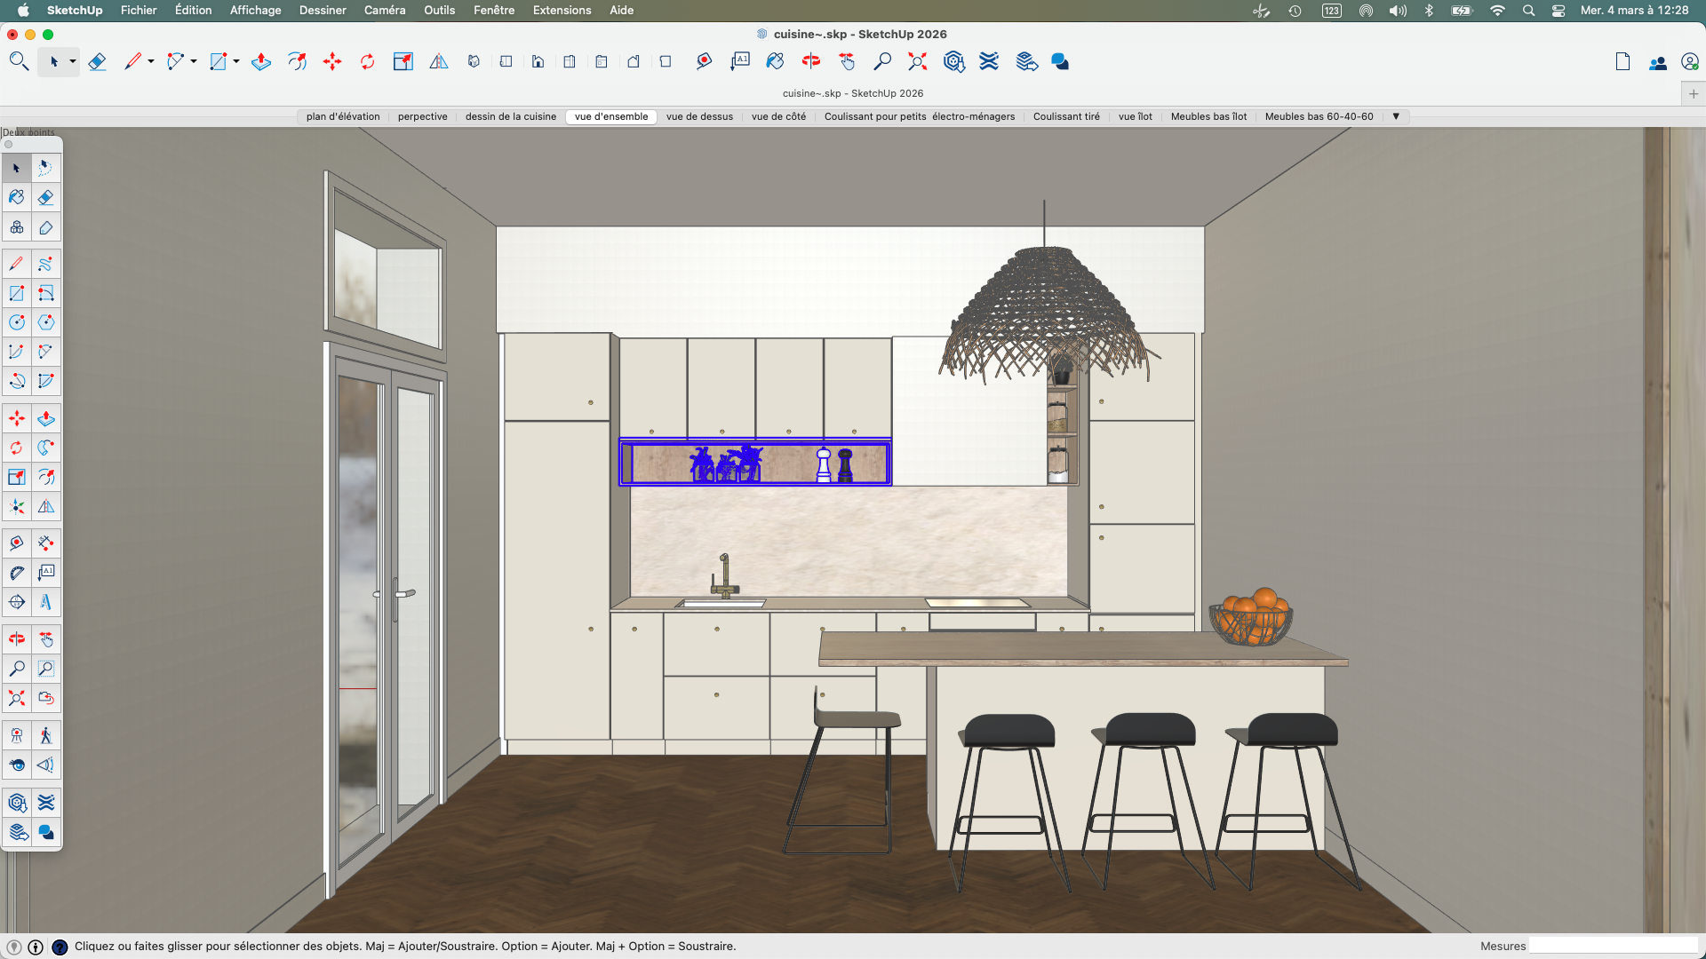Select the Push/Pull tool
Viewport: 1706px width, 959px height.
tap(260, 61)
